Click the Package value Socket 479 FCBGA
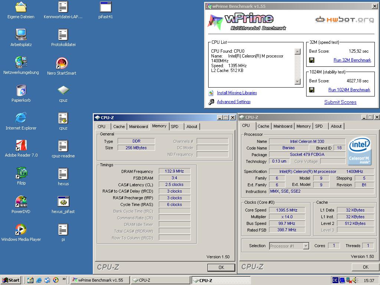 [x=307, y=155]
